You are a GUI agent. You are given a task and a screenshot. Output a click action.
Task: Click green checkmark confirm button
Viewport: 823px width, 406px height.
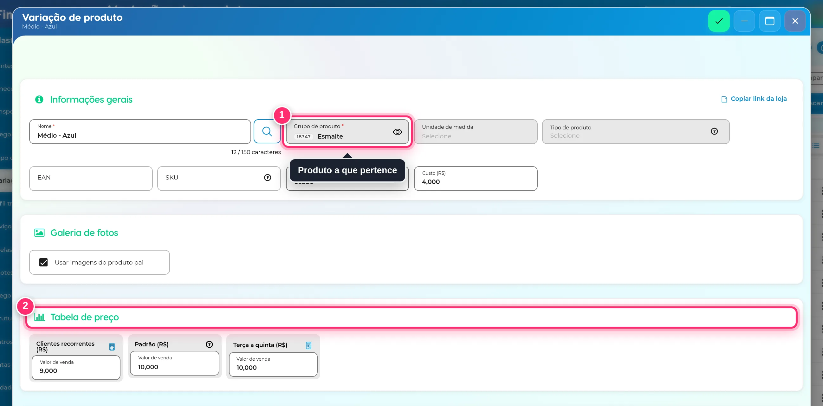pyautogui.click(x=718, y=21)
